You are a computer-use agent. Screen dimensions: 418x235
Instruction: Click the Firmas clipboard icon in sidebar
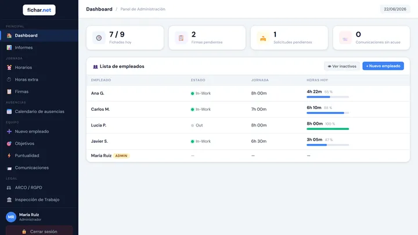9,92
